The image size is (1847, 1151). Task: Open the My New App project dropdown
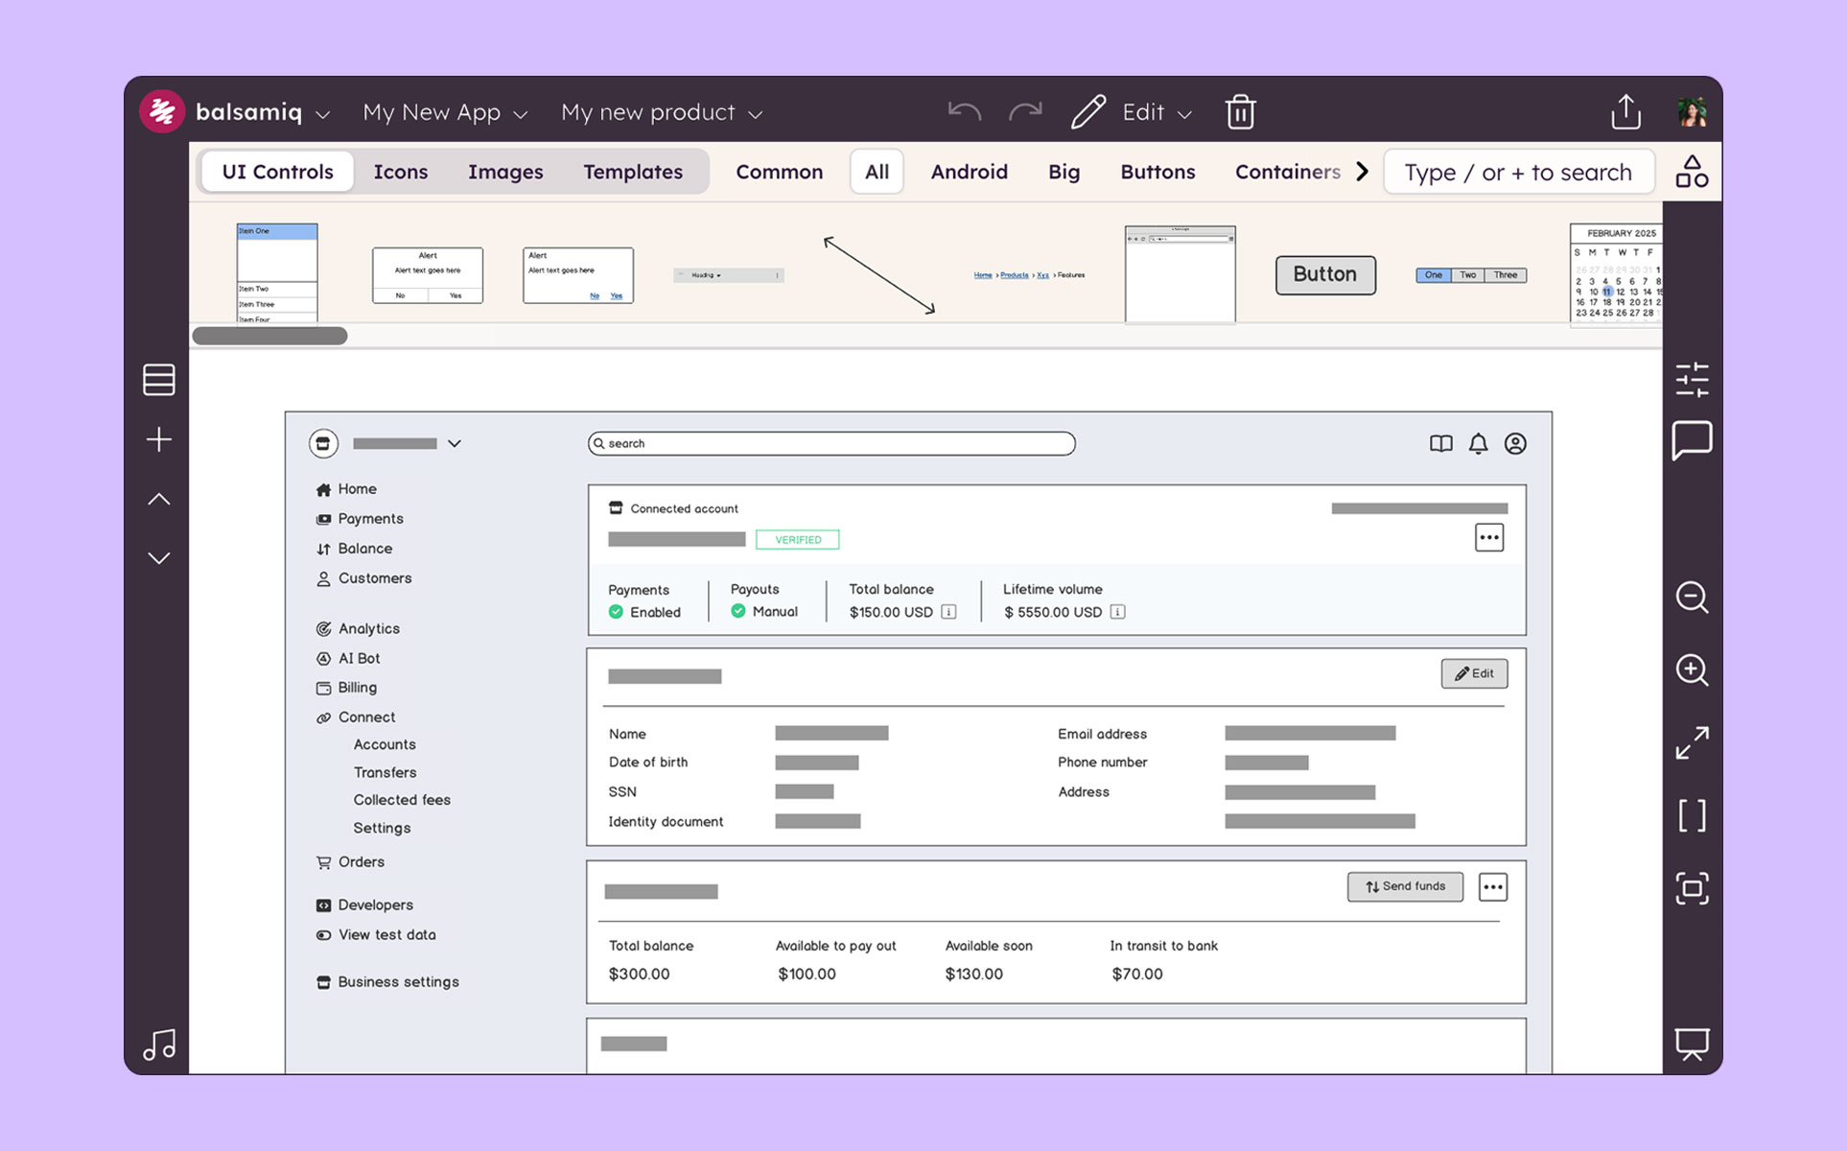click(445, 112)
